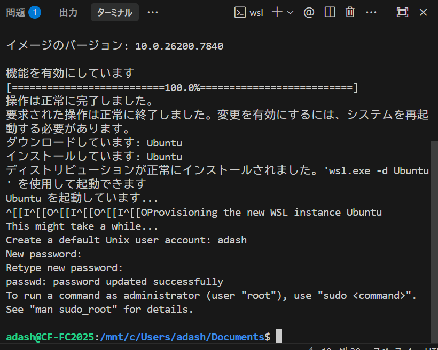The image size is (438, 350).
Task: Expand the launch profile dropdown chevron
Action: pos(291,12)
